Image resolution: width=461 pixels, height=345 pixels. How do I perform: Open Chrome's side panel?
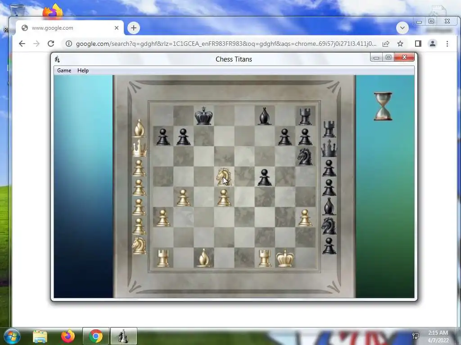418,44
